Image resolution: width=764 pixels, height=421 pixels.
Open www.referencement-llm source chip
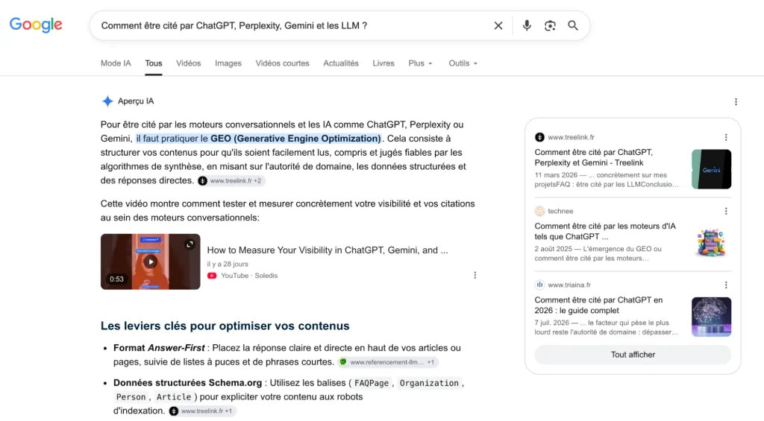click(388, 362)
